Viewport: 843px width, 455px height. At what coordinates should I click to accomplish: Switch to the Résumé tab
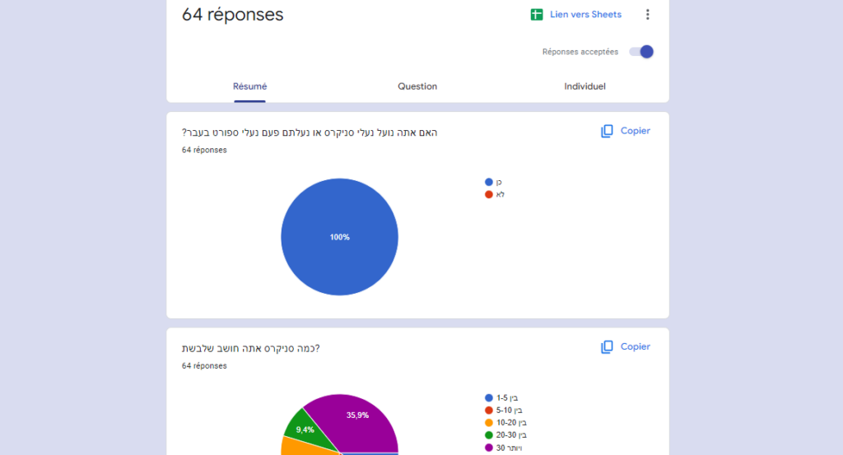point(249,86)
